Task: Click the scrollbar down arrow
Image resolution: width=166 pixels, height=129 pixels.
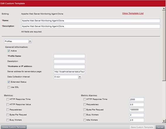Action: pos(164,121)
